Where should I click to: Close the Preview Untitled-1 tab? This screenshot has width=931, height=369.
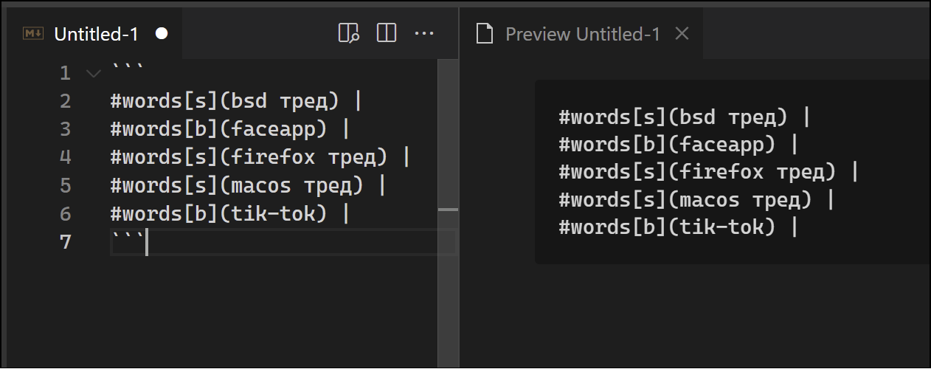click(x=682, y=33)
